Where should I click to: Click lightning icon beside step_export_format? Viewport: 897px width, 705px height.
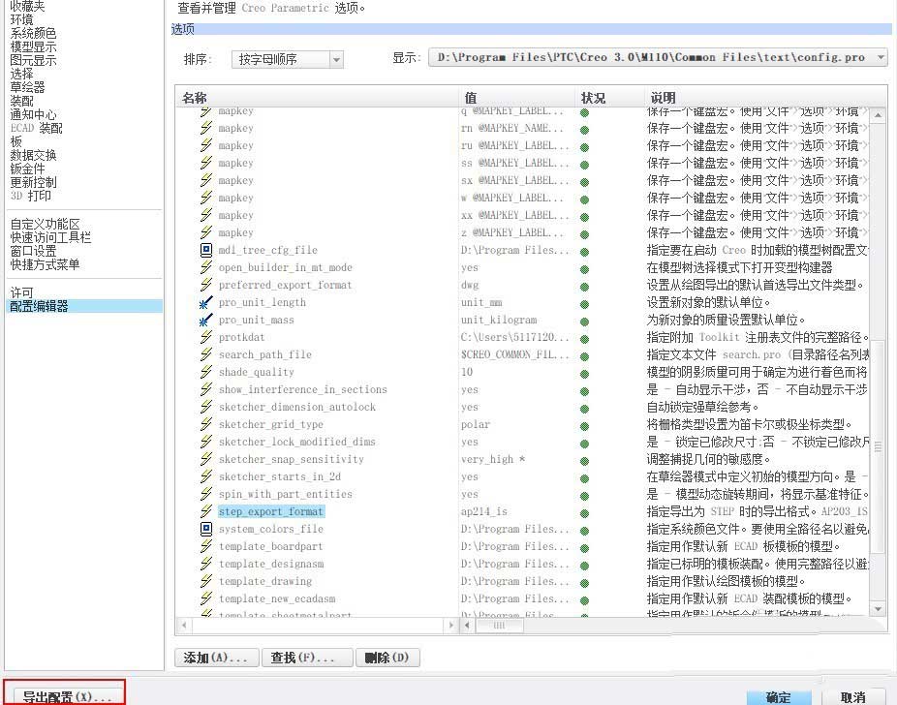[x=206, y=511]
